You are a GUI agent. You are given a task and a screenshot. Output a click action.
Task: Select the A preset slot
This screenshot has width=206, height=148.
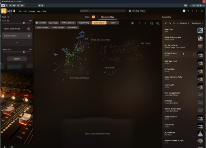184,11
